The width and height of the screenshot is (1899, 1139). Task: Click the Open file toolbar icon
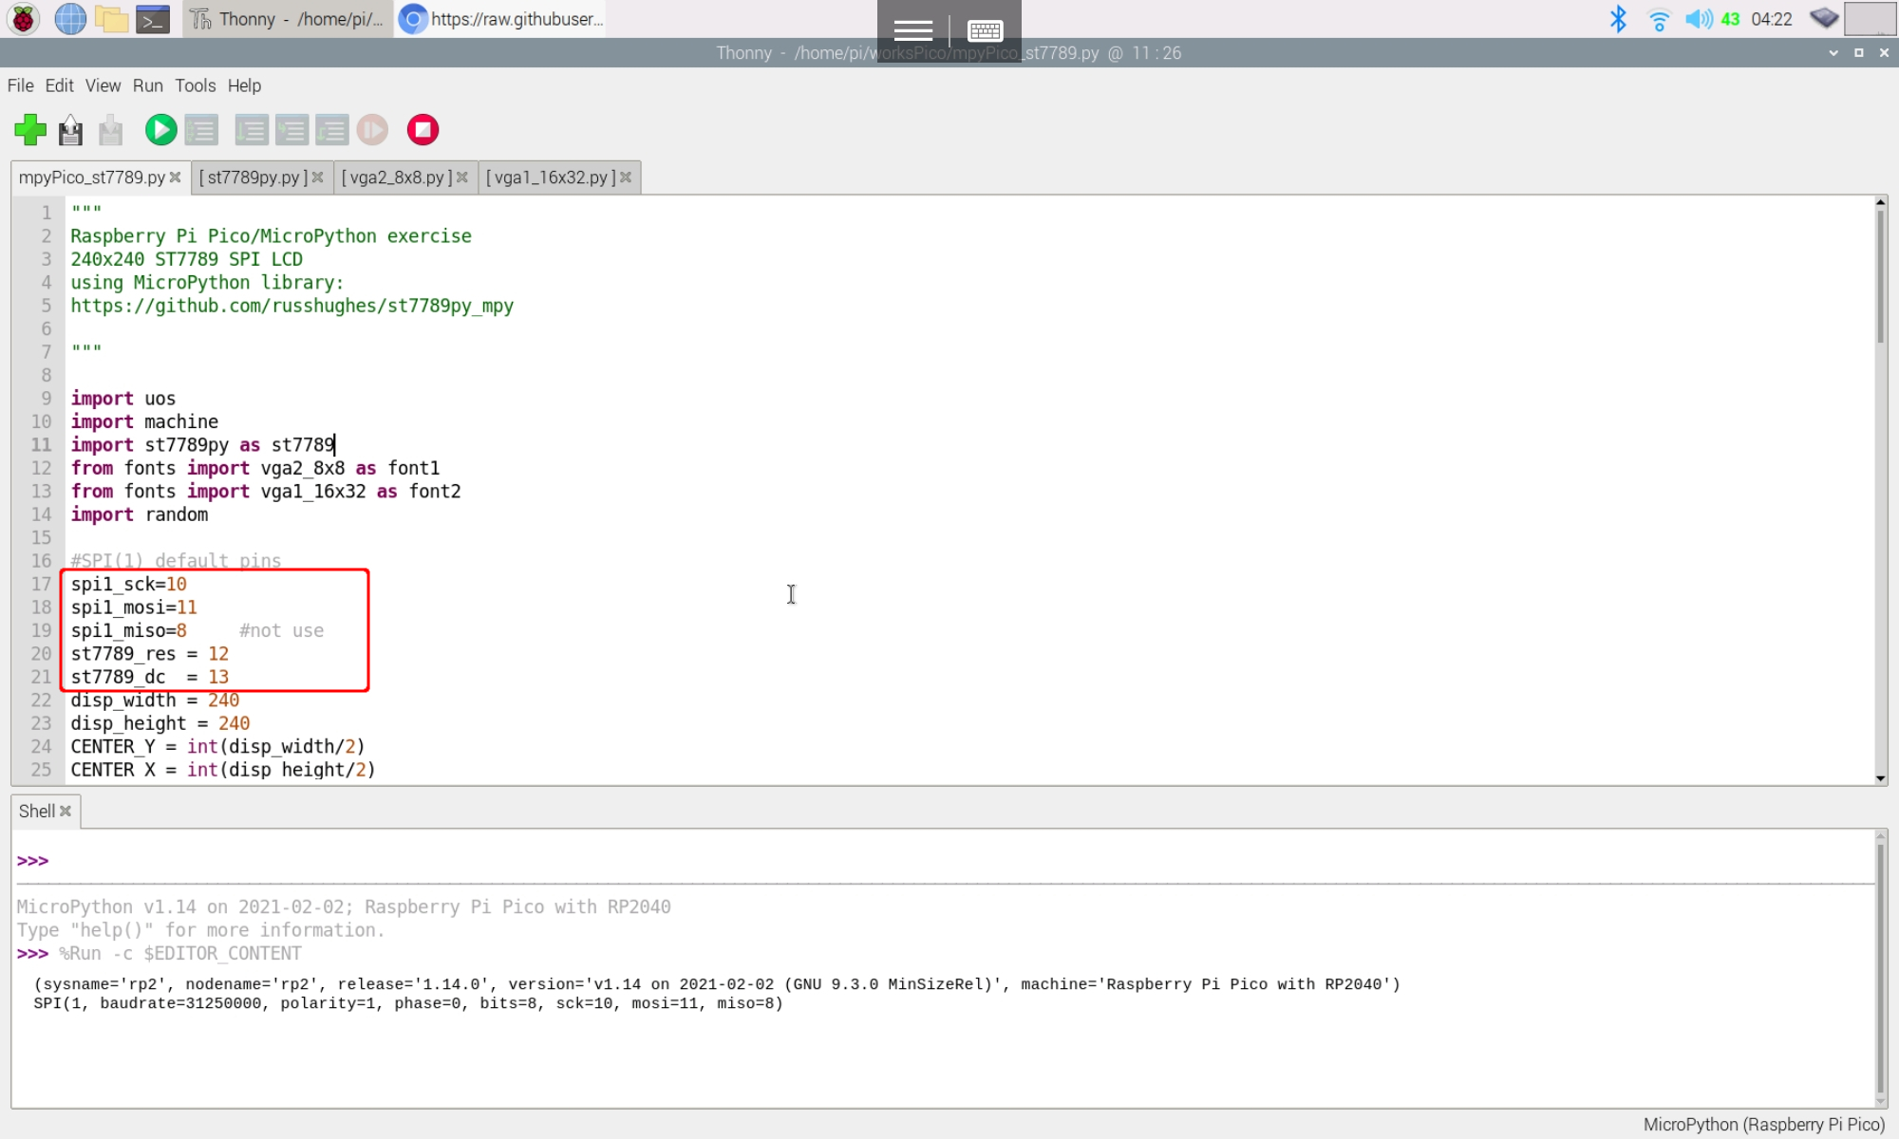point(70,130)
